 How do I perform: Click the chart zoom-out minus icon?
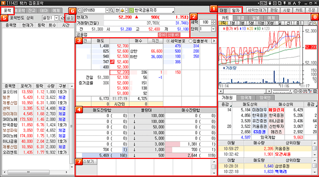tap(295, 91)
